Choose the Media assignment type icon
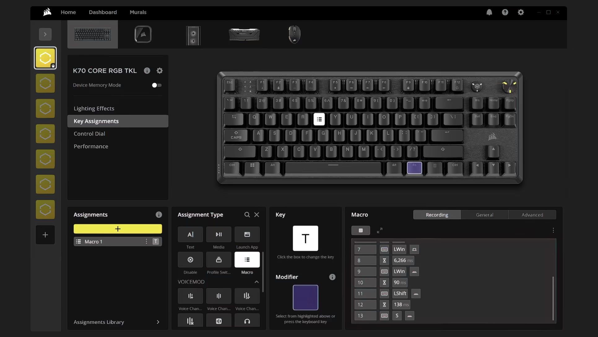The width and height of the screenshot is (598, 337). click(219, 234)
